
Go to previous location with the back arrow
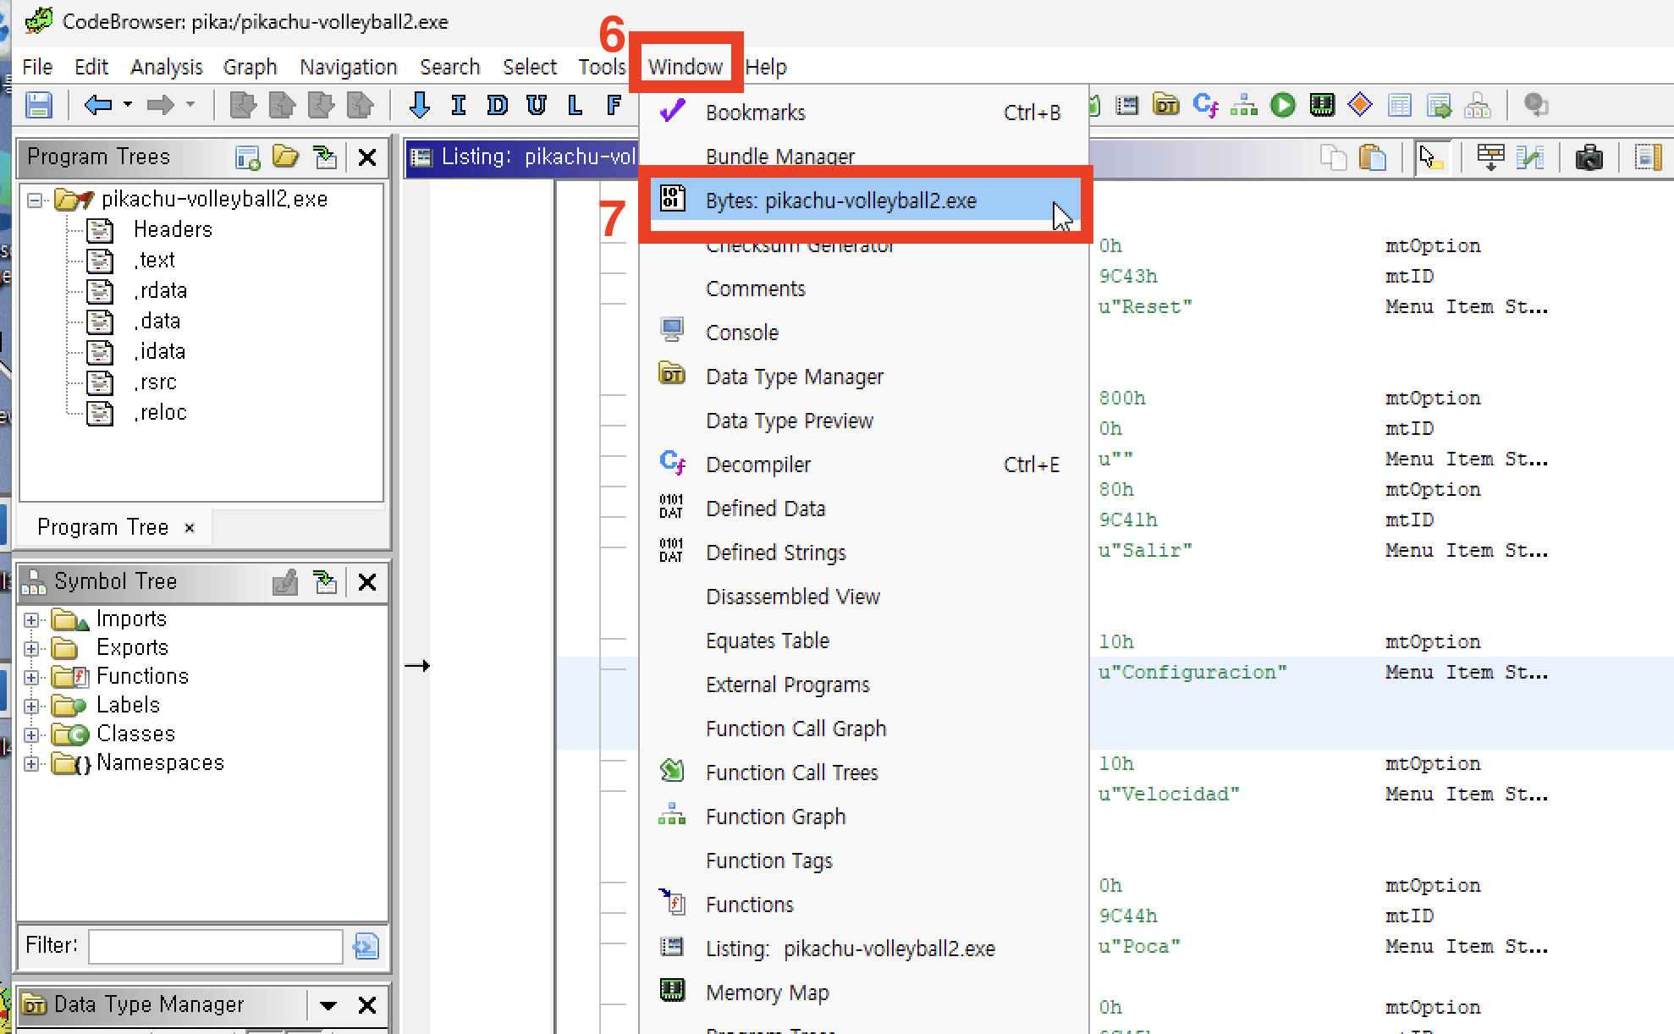click(x=98, y=106)
